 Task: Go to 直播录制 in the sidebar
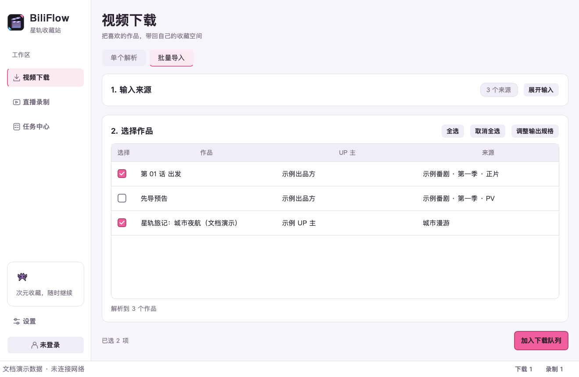[x=46, y=102]
